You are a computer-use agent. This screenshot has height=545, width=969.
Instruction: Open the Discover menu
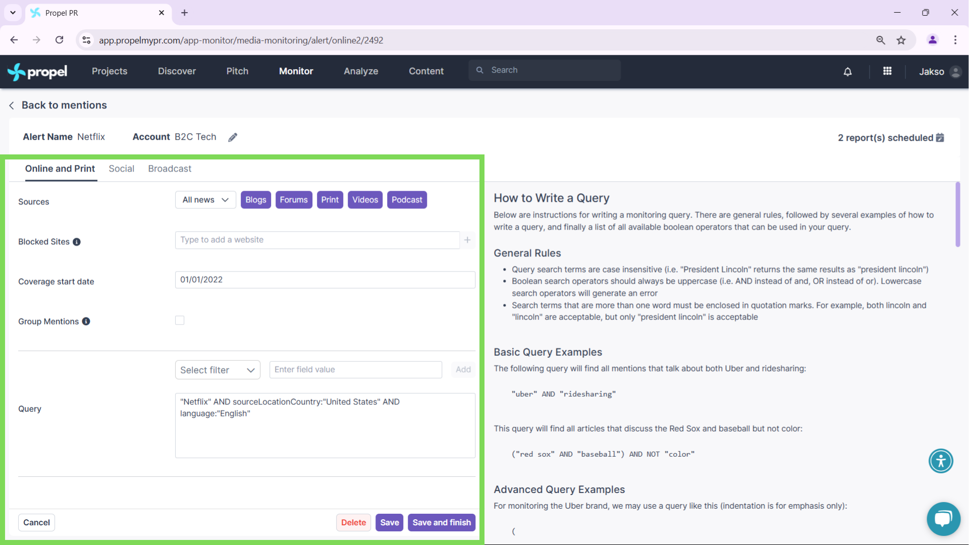[x=177, y=71]
